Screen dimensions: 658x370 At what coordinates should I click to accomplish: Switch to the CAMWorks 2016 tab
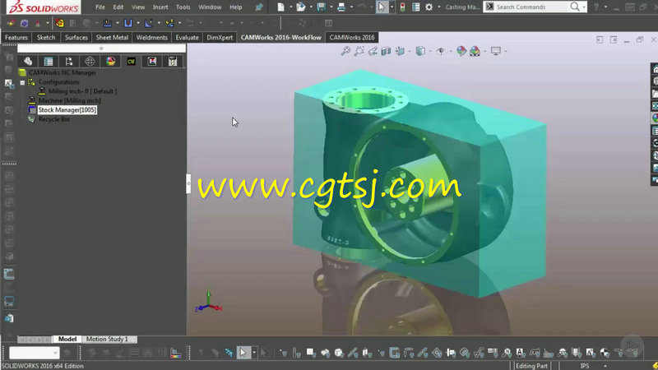pyautogui.click(x=352, y=37)
